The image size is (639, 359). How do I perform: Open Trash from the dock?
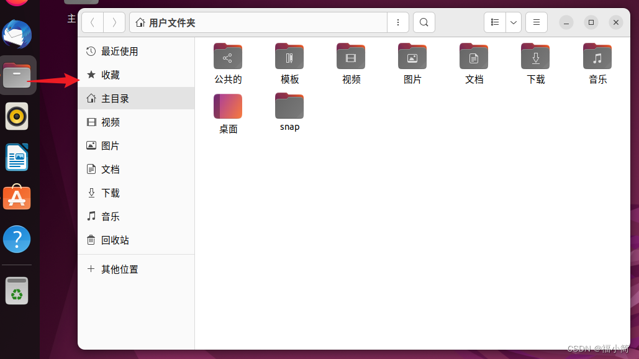click(17, 291)
